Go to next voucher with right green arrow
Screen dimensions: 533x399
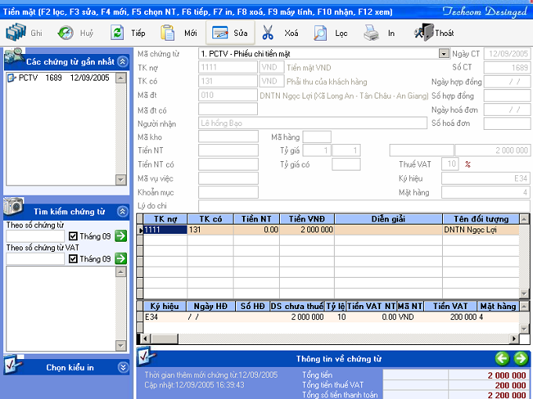click(520, 358)
